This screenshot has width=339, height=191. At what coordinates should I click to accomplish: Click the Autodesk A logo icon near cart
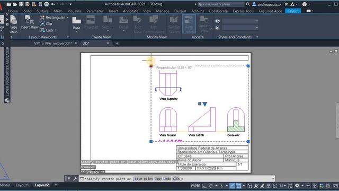point(292,4)
